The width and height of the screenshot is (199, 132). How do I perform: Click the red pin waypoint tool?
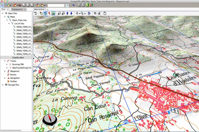pyautogui.click(x=49, y=13)
